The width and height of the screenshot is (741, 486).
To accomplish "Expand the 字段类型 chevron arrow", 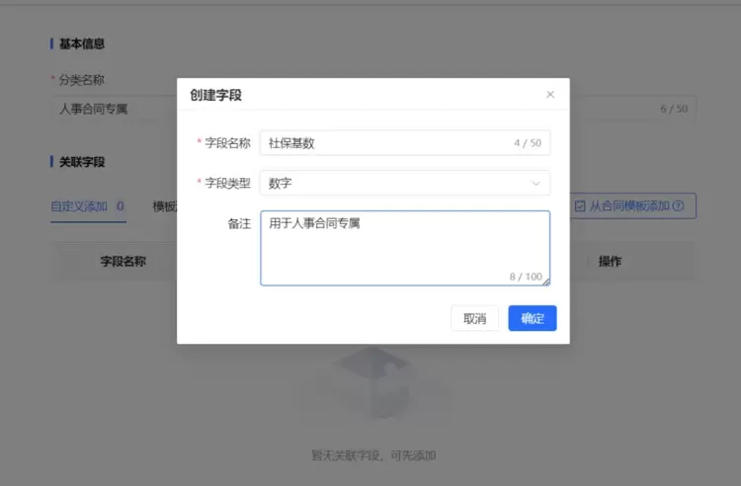I will pyautogui.click(x=536, y=183).
